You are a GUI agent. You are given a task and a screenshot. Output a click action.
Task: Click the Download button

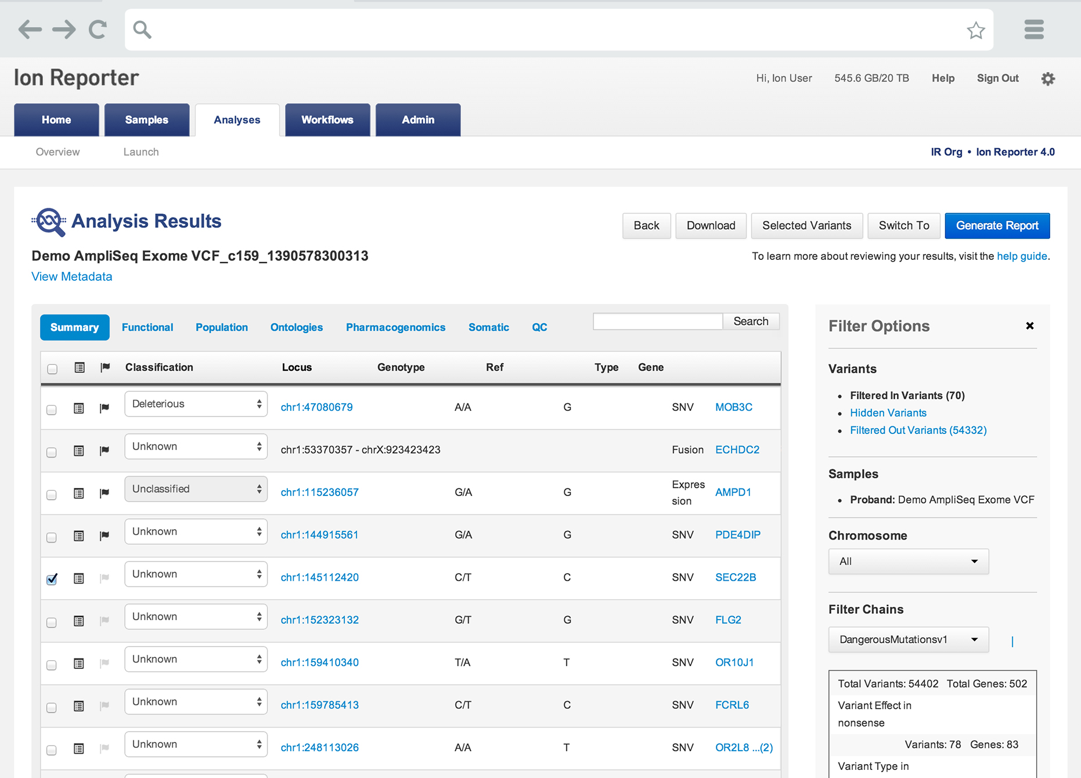coord(711,226)
